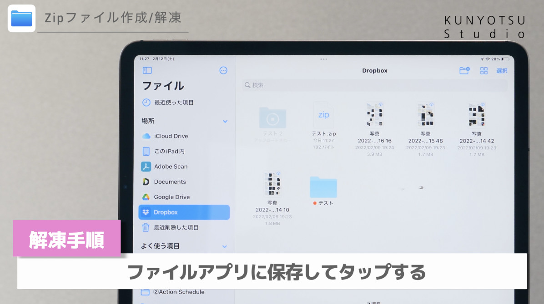Screen dimensions: 544x304
Task: Select Google Drive location label
Action: pyautogui.click(x=172, y=197)
